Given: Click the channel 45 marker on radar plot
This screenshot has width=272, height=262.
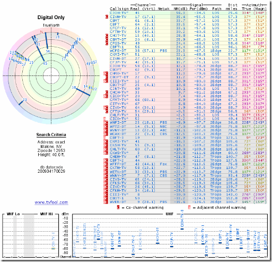Looking at the screenshot, I should tap(45, 63).
